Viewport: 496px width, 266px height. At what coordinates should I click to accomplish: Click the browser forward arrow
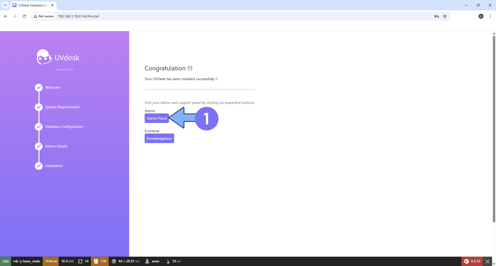[15, 16]
